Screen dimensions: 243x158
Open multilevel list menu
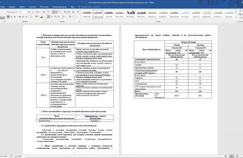tap(60, 12)
